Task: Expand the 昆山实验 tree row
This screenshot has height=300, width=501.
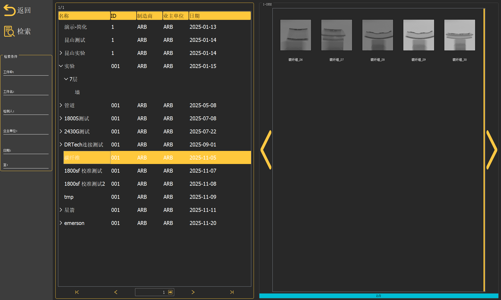Action: [61, 53]
